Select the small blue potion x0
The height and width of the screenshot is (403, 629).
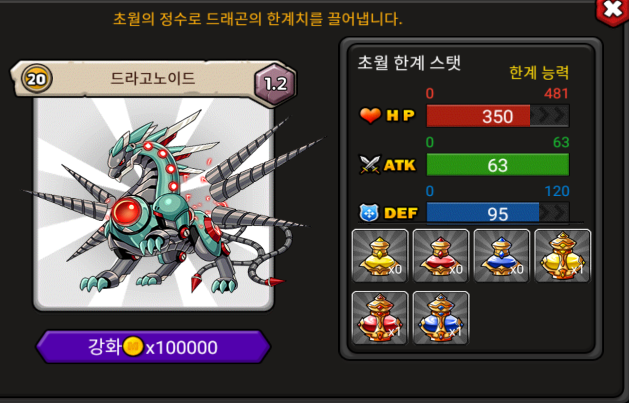(502, 256)
